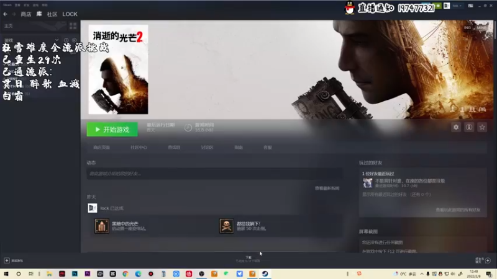Open the Windows notification center
Viewport: 497px width, 279px height.
click(489, 273)
